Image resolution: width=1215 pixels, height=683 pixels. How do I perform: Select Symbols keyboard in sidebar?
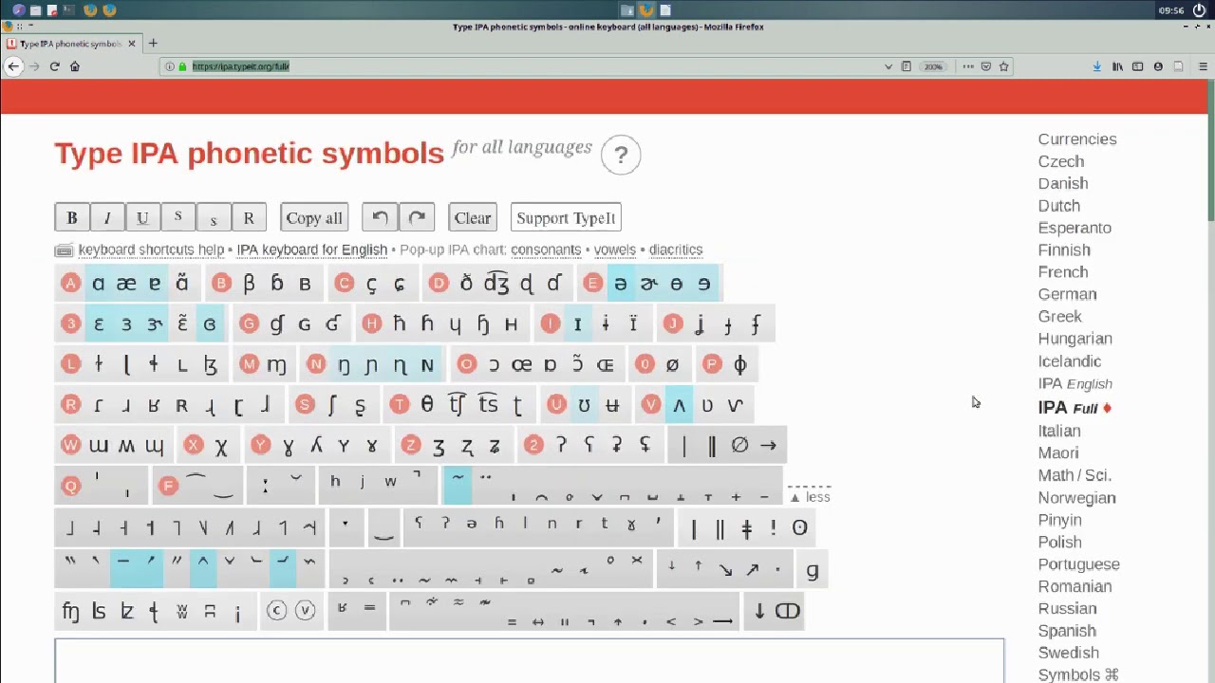(x=1077, y=674)
